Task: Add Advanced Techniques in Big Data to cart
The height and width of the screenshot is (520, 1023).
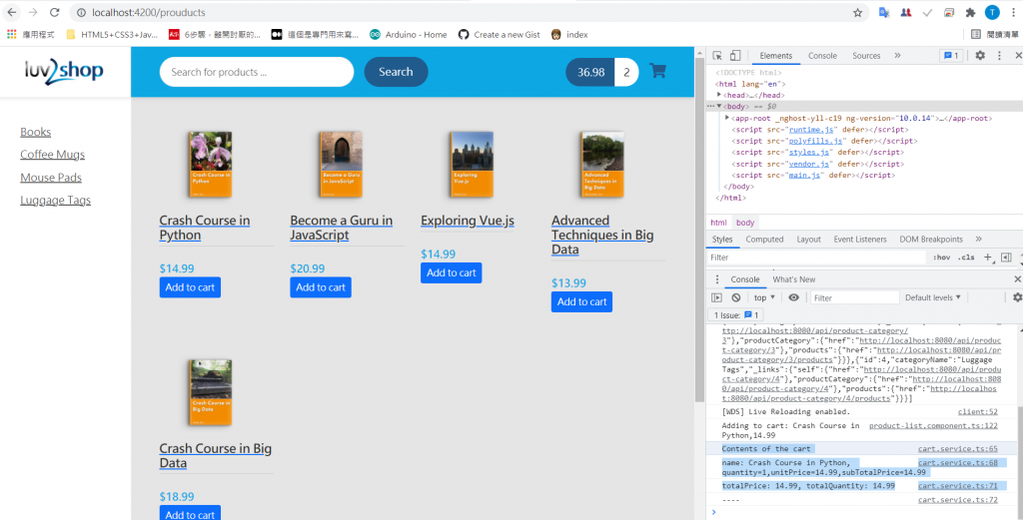Action: 582,301
